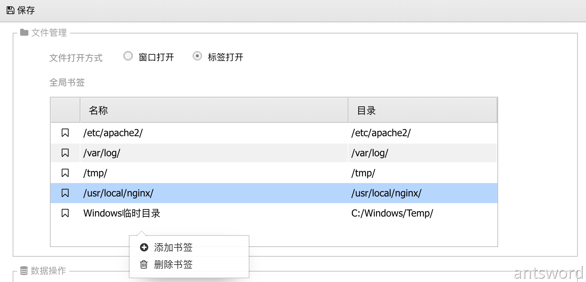Select the /var/log/ bookmark name cell
The height and width of the screenshot is (282, 586).
[102, 153]
